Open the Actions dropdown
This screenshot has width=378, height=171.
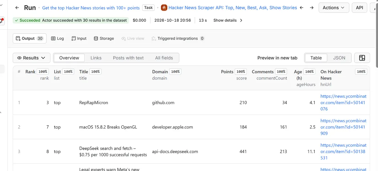(x=334, y=8)
